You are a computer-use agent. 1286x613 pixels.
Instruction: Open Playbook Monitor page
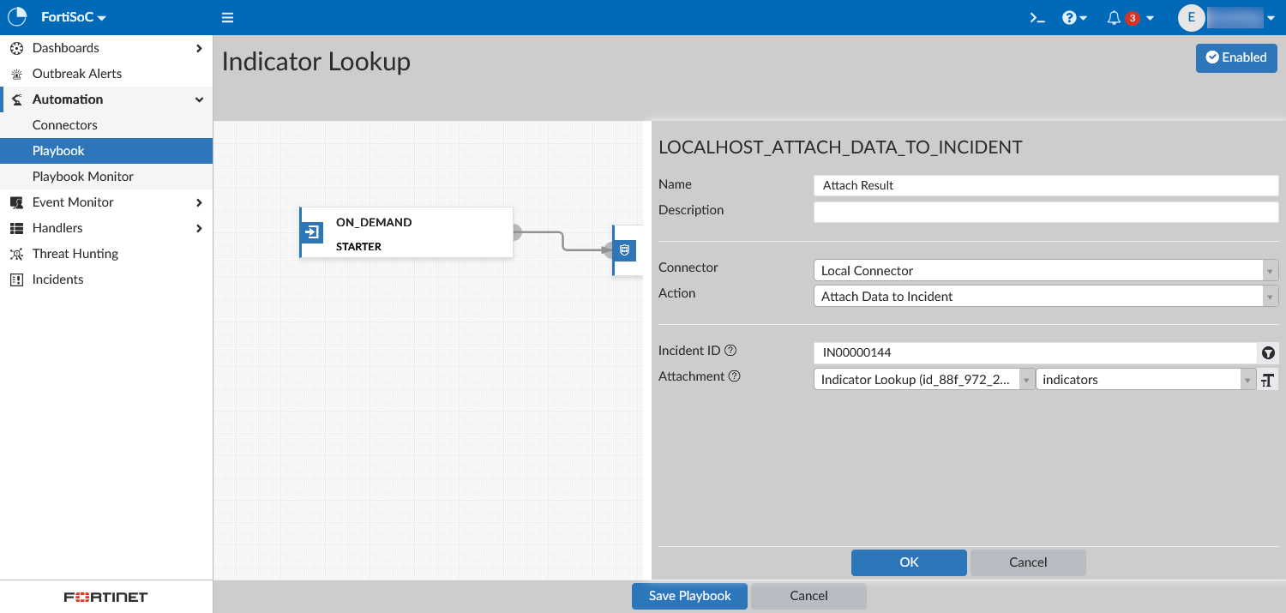[83, 177]
